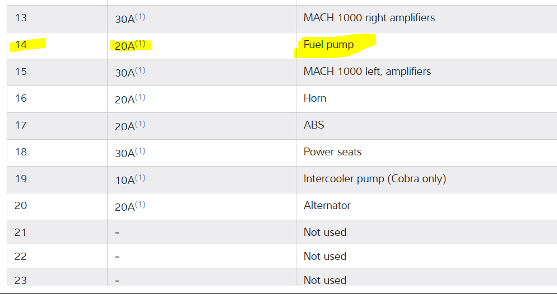Click the highlighted Fuel pump cell

coord(329,45)
